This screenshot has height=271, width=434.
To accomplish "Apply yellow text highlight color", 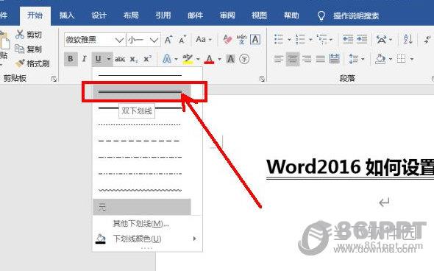I will pyautogui.click(x=188, y=59).
